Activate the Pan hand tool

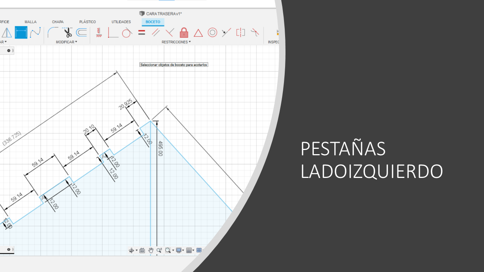coord(150,250)
